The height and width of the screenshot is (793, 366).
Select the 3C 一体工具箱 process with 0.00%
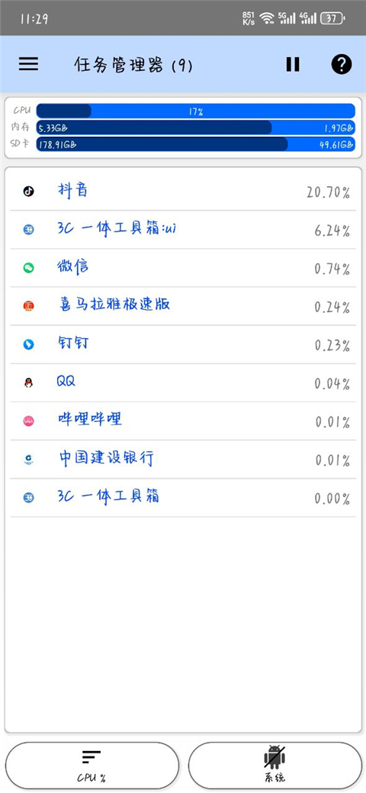[x=183, y=498]
